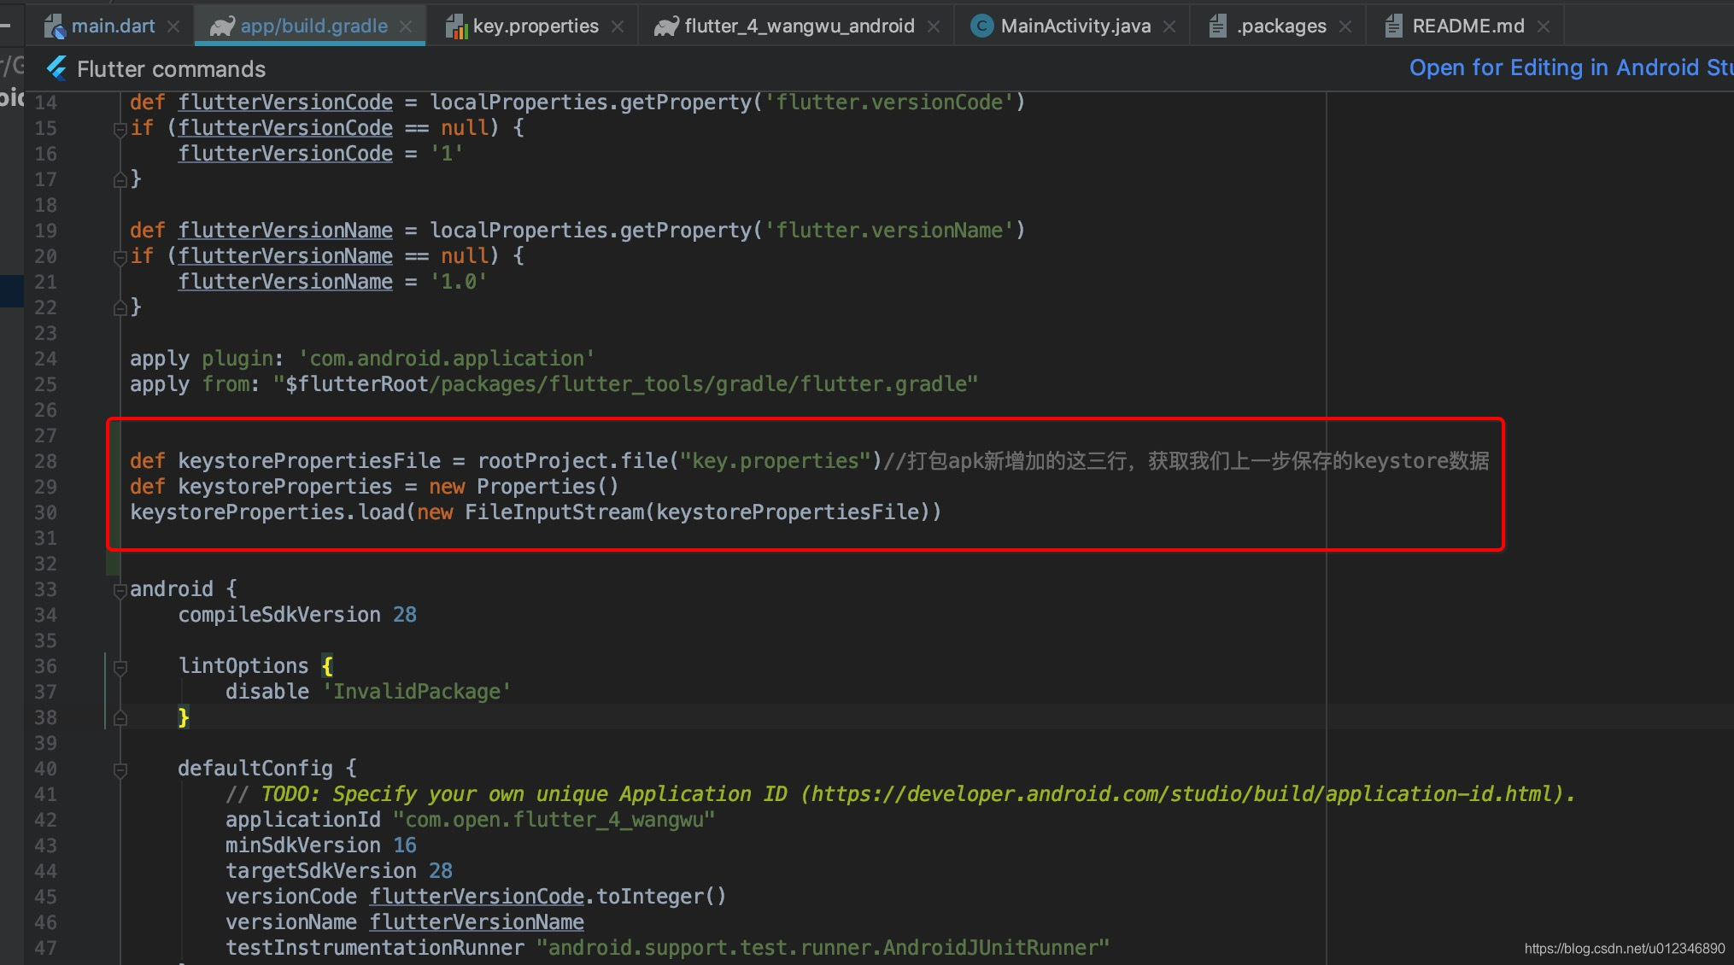Click the text file icon on .packages tab
1734x965 pixels.
pos(1218,26)
